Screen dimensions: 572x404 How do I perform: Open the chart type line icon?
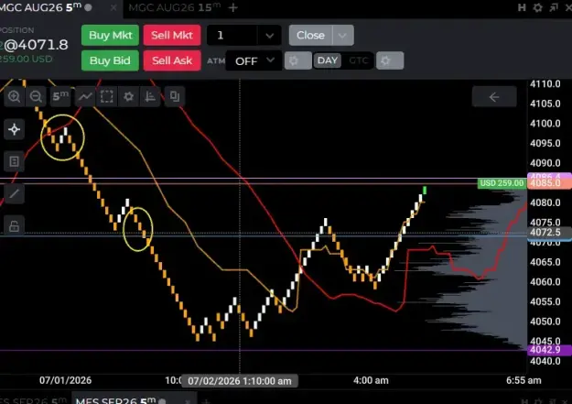(x=85, y=97)
